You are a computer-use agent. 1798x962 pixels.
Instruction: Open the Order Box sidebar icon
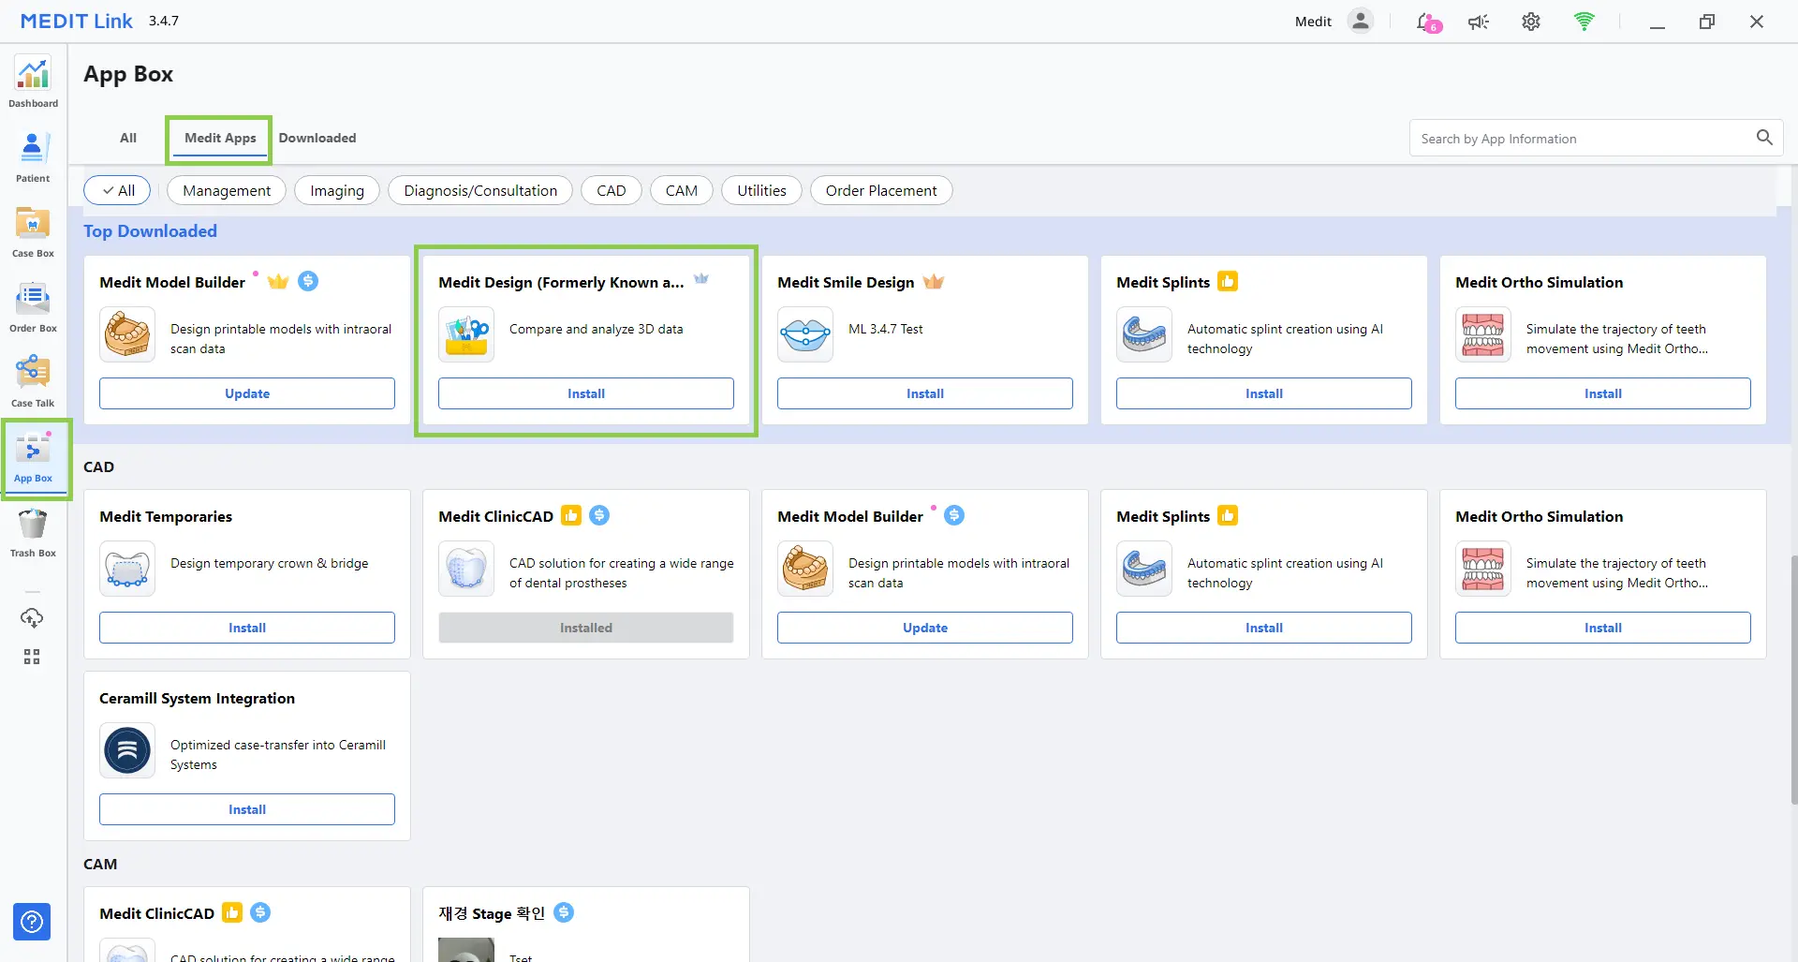pyautogui.click(x=33, y=307)
